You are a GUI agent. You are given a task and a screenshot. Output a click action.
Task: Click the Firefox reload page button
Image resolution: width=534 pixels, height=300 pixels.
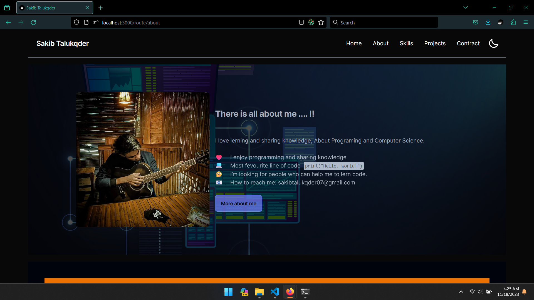click(33, 22)
